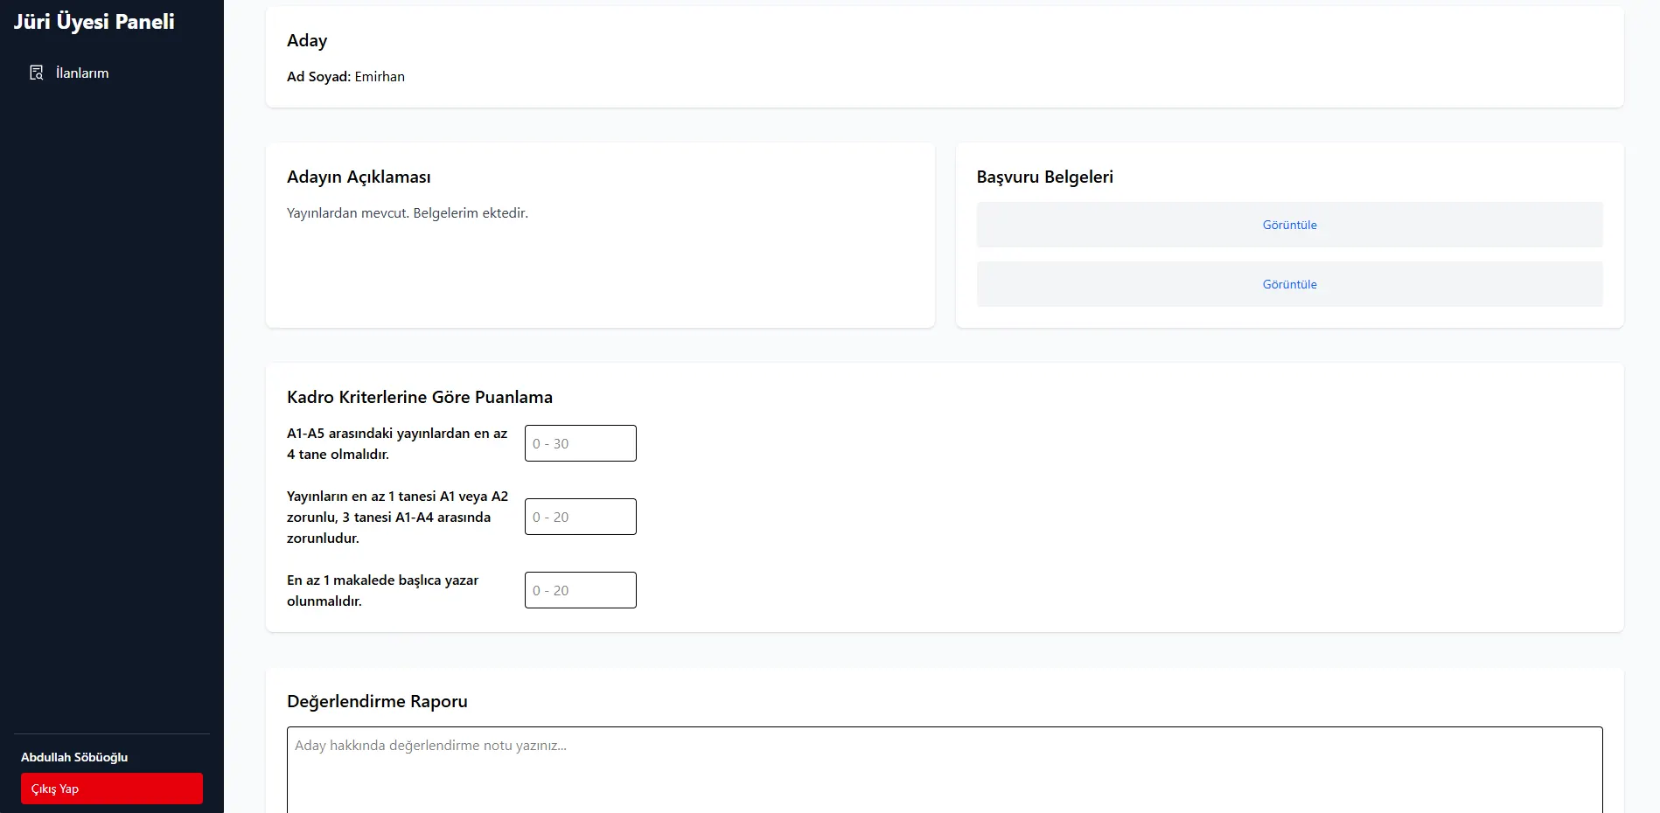Click the Jüri Üyesi Paneli title
The image size is (1660, 813).
[94, 22]
